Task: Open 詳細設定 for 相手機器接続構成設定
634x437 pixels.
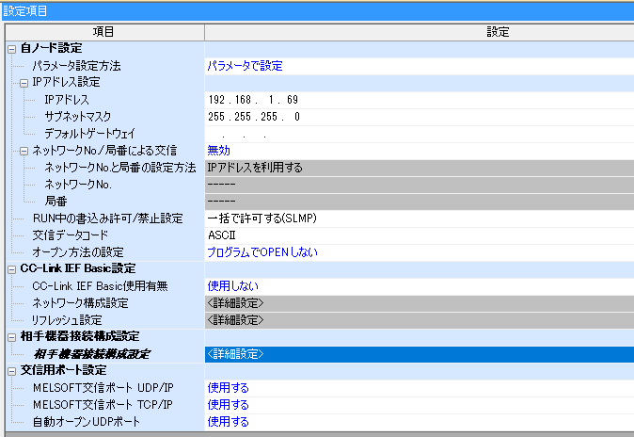Action: pos(235,354)
